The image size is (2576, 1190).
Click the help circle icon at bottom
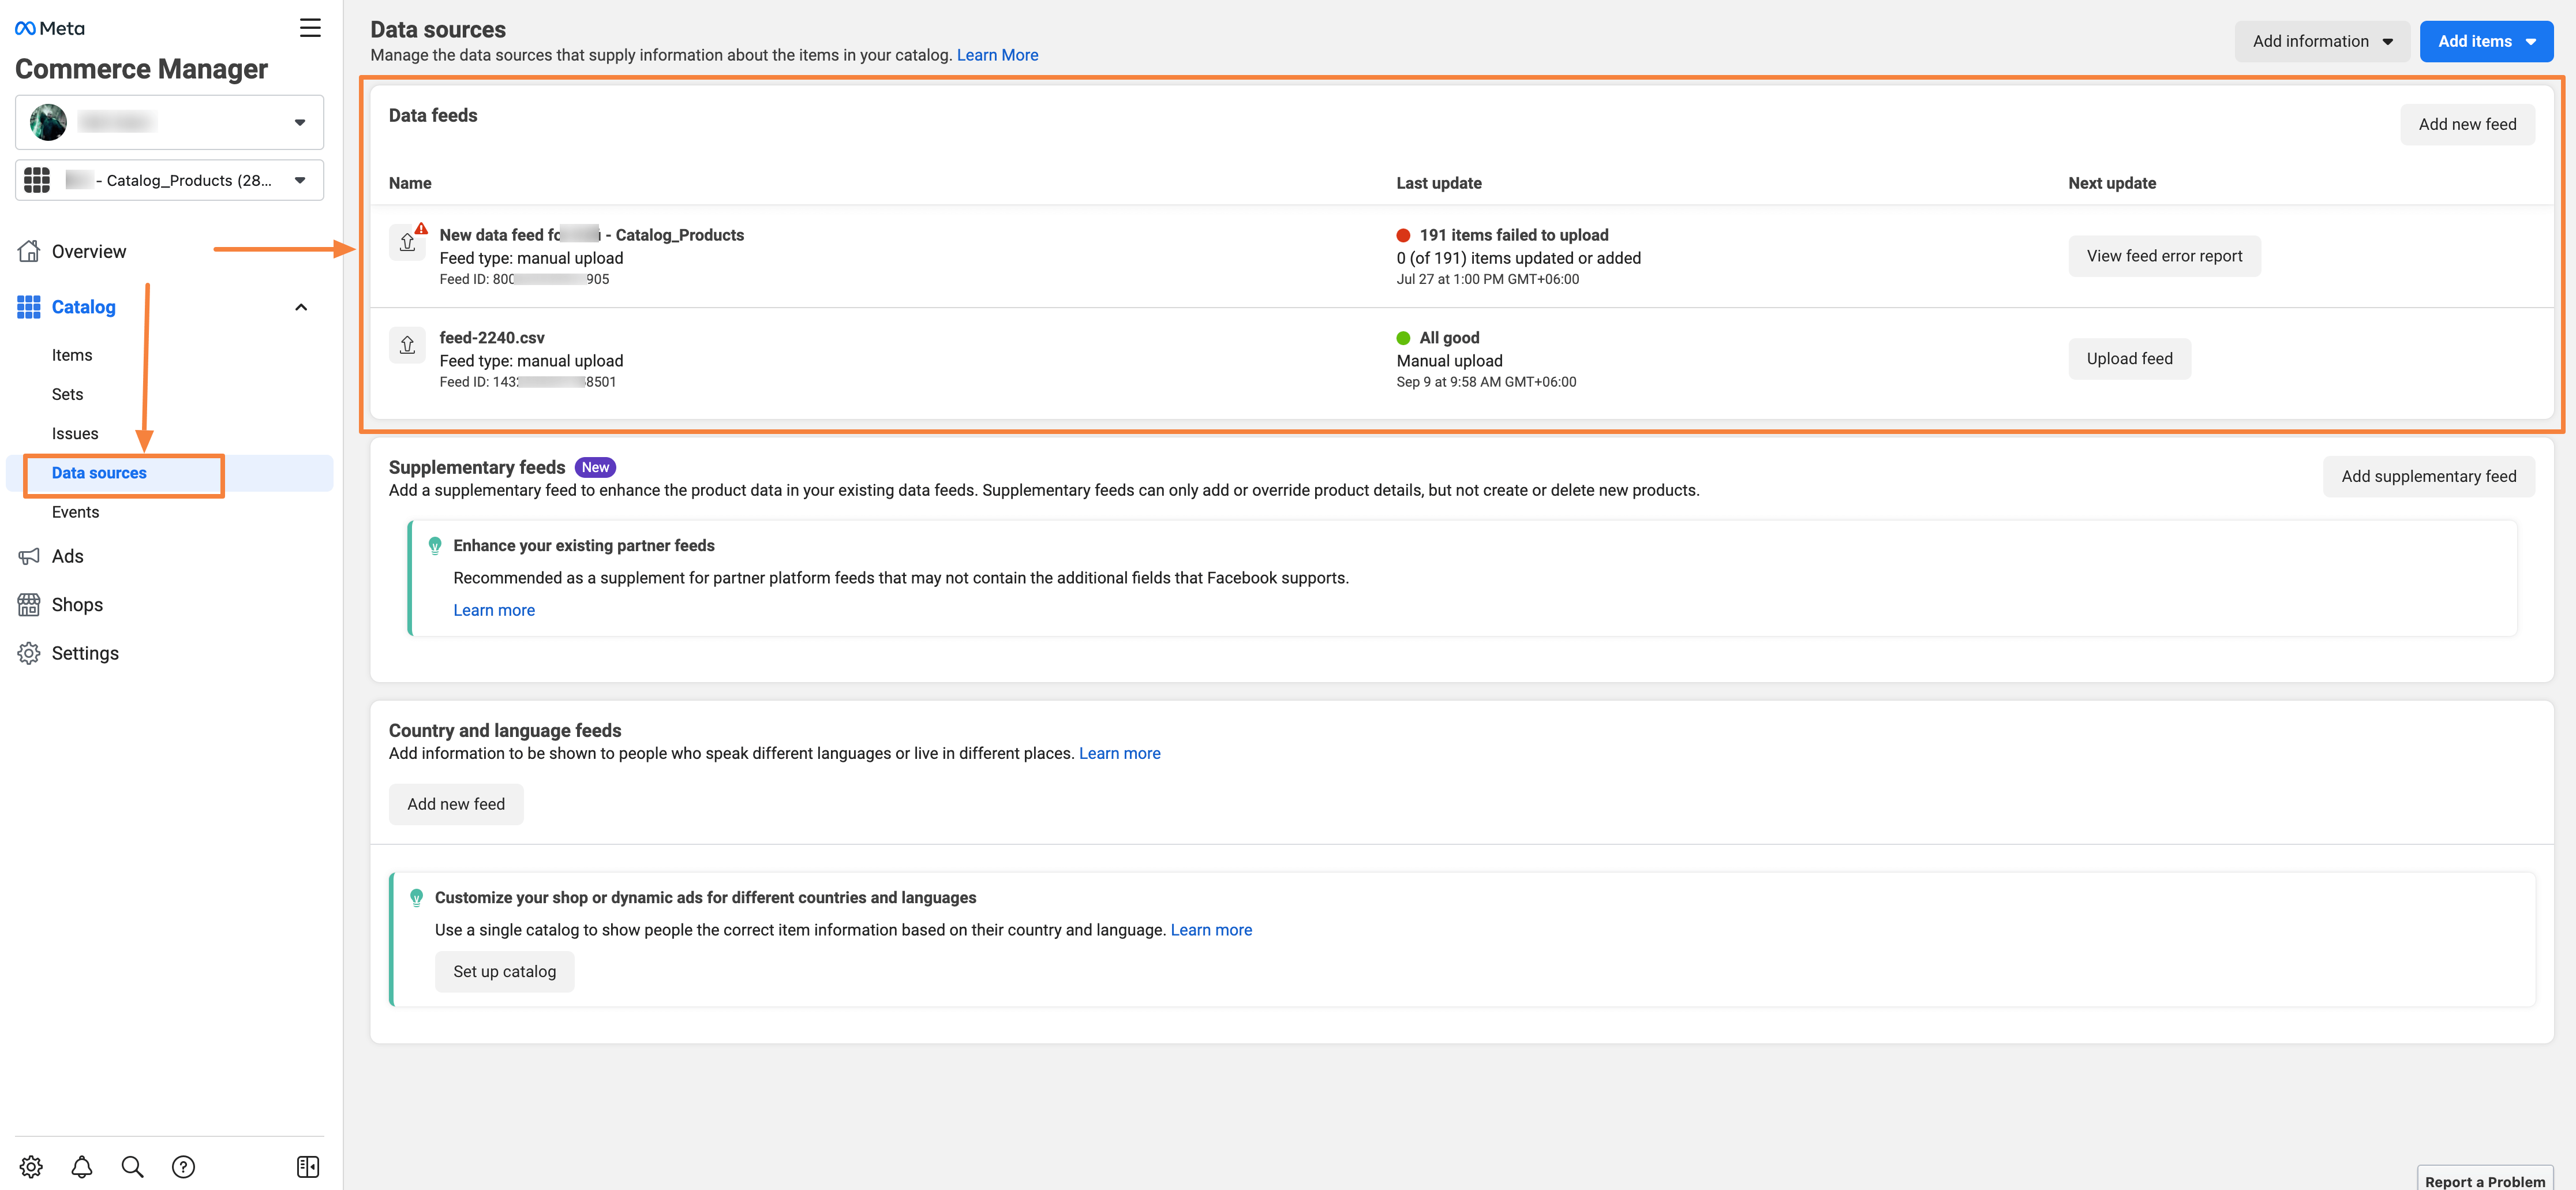182,1165
